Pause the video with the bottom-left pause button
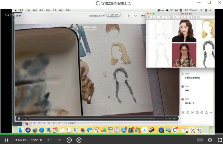This screenshot has height=144, width=223. point(7,140)
